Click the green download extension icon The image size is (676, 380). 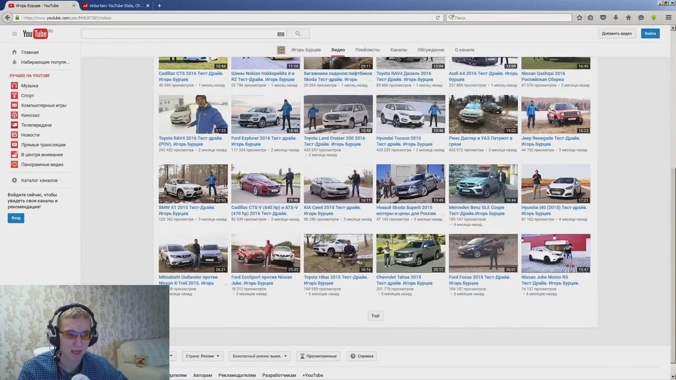pos(653,17)
